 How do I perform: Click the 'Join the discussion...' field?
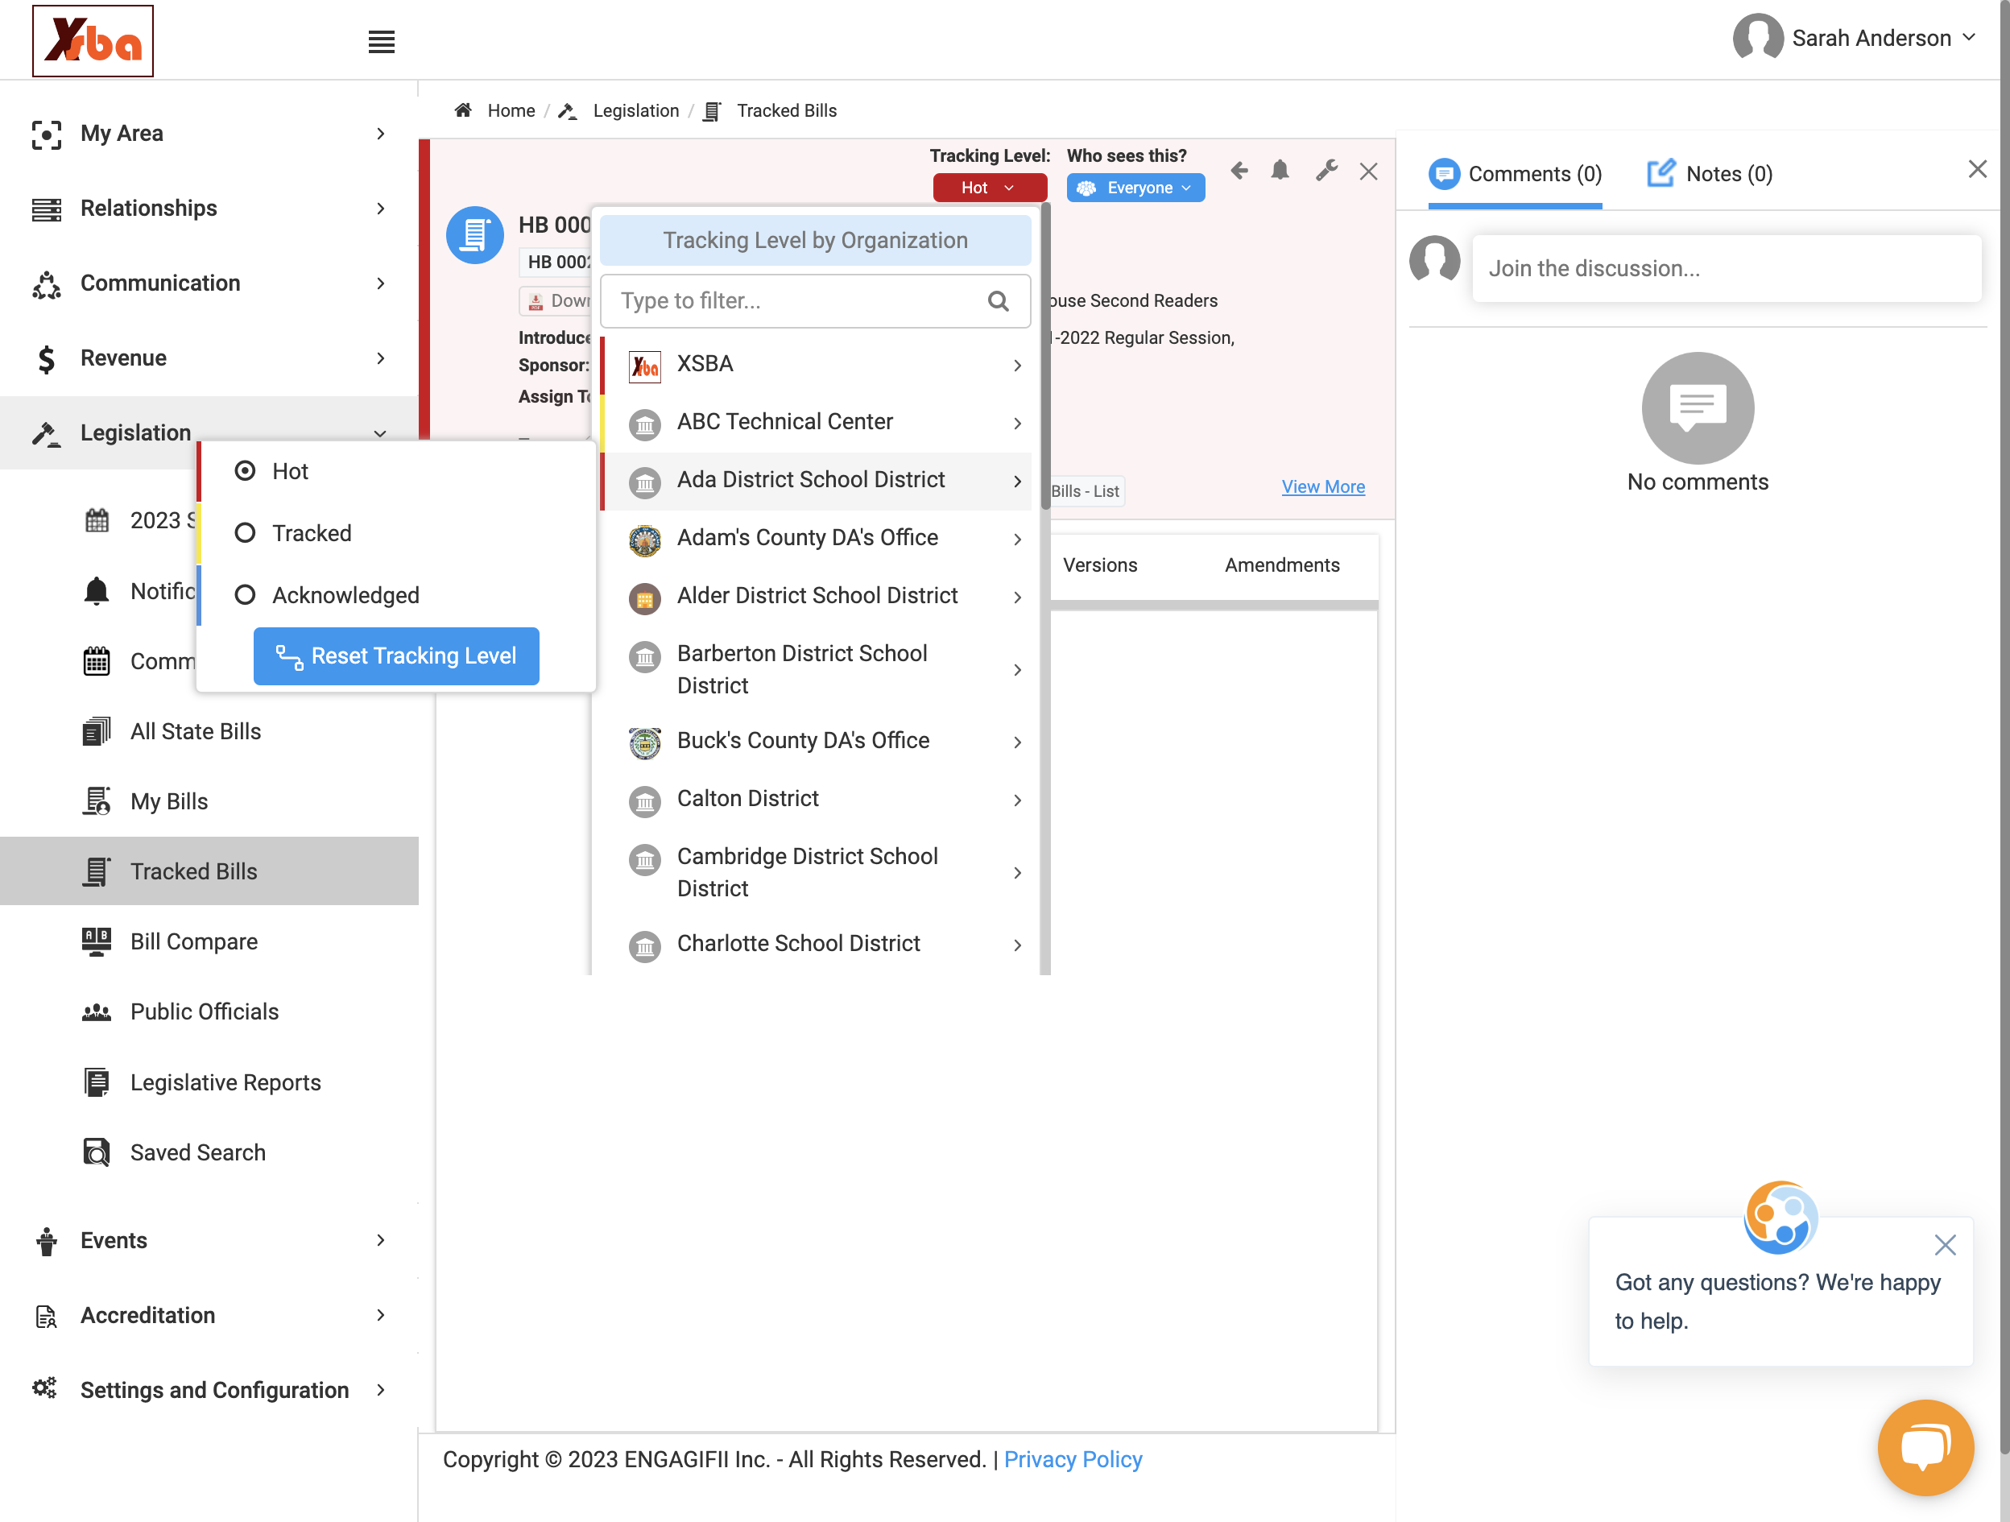coord(1727,268)
